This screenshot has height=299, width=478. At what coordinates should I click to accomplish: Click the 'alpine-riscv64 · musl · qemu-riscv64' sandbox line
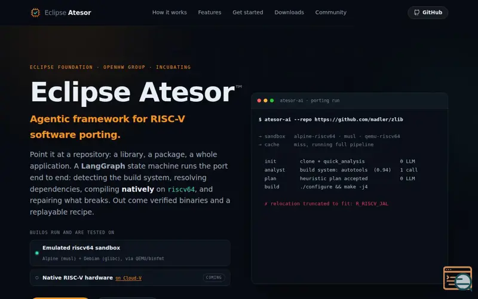coord(347,136)
